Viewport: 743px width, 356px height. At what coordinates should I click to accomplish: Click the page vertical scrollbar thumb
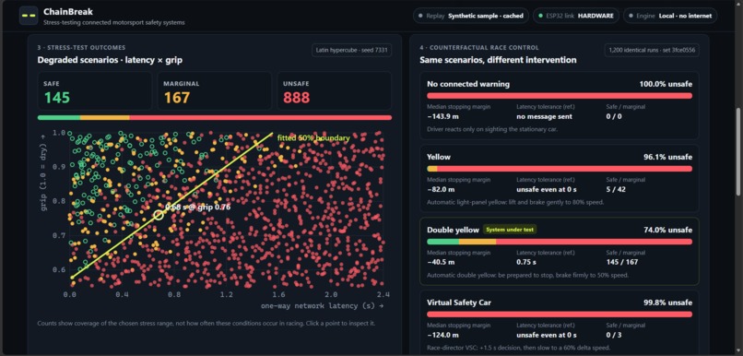(x=738, y=150)
